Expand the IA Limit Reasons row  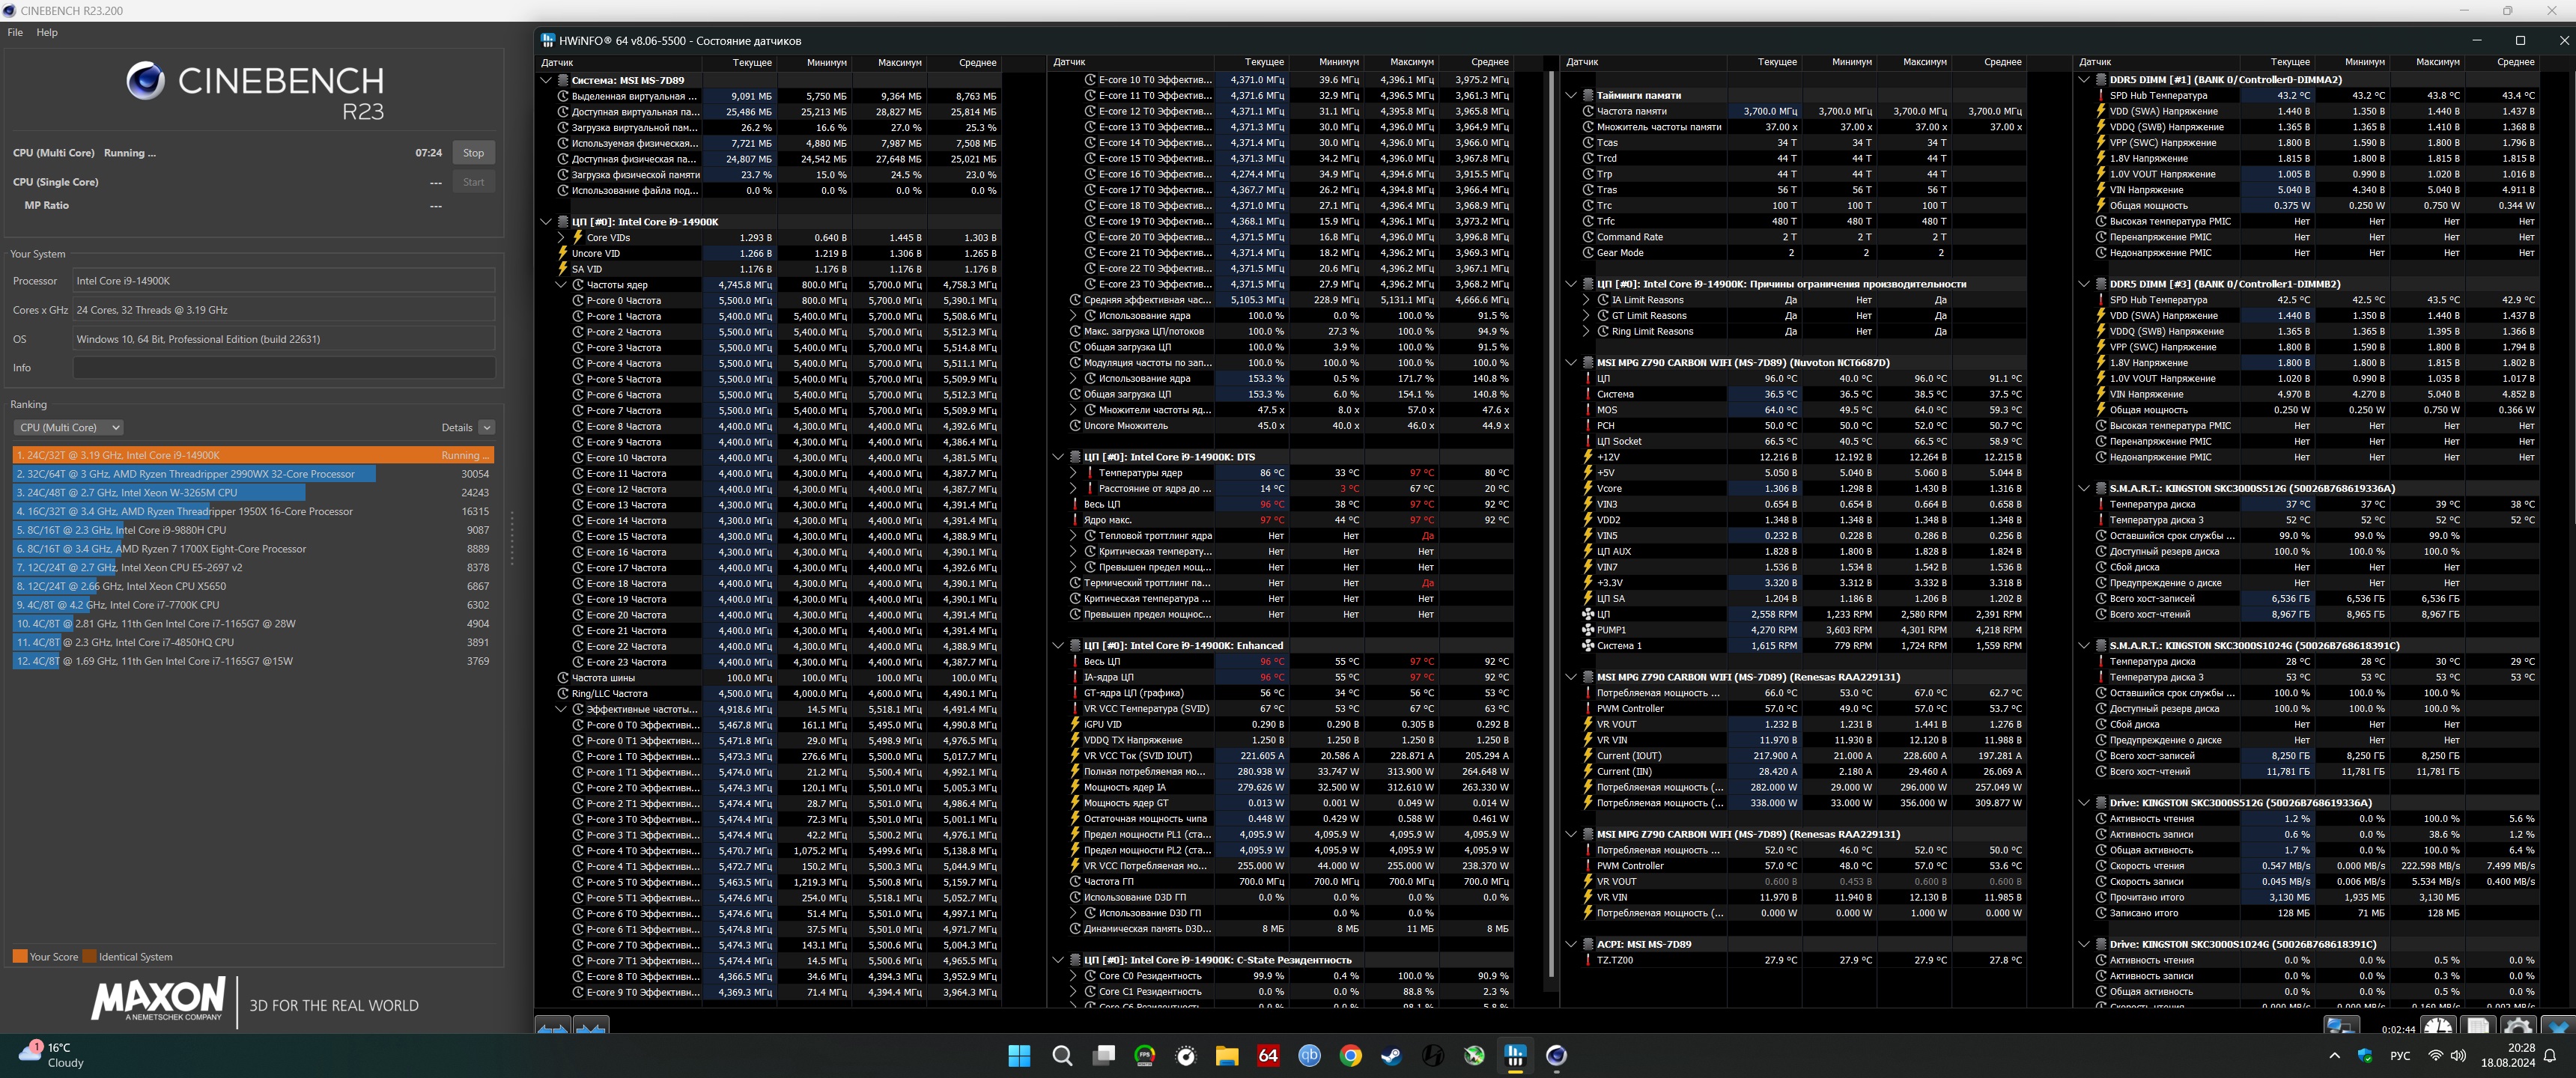click(1586, 300)
